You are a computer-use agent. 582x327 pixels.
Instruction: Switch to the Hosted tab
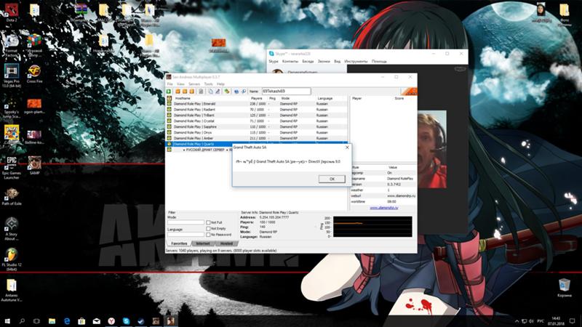click(226, 243)
